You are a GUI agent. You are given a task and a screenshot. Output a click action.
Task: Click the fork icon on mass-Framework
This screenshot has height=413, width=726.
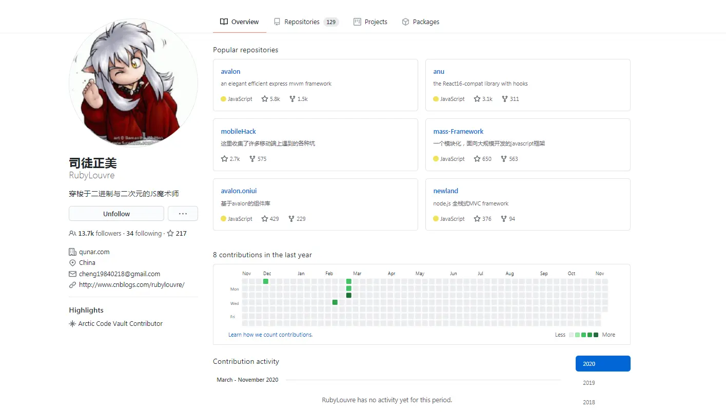pyautogui.click(x=504, y=159)
